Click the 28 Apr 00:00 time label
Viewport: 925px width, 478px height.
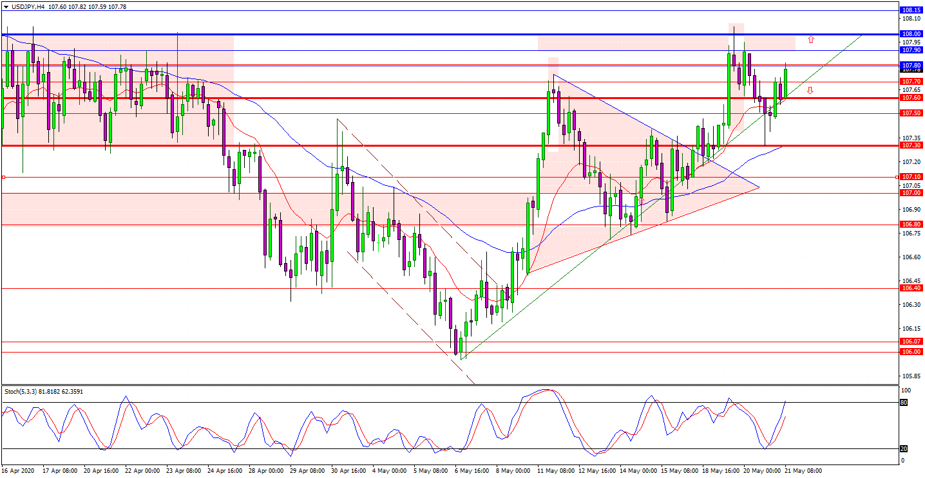(x=267, y=471)
